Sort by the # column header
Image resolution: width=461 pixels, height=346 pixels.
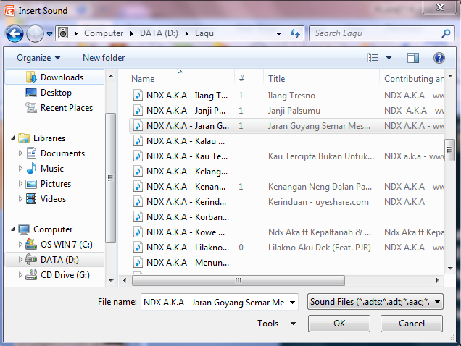coord(249,79)
